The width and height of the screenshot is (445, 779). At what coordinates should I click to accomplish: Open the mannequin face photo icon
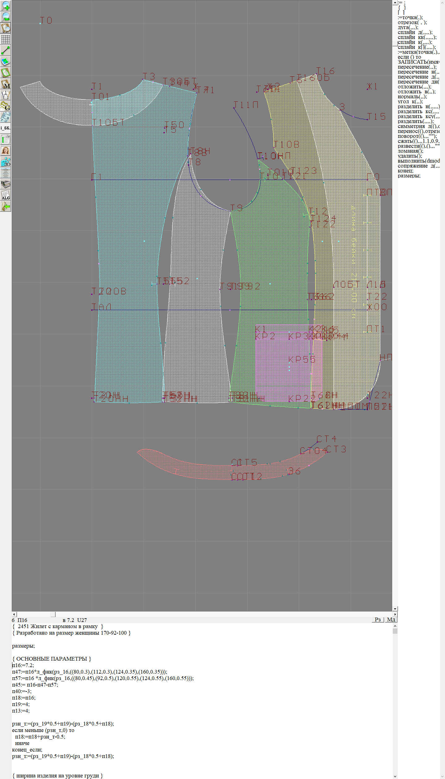6,151
